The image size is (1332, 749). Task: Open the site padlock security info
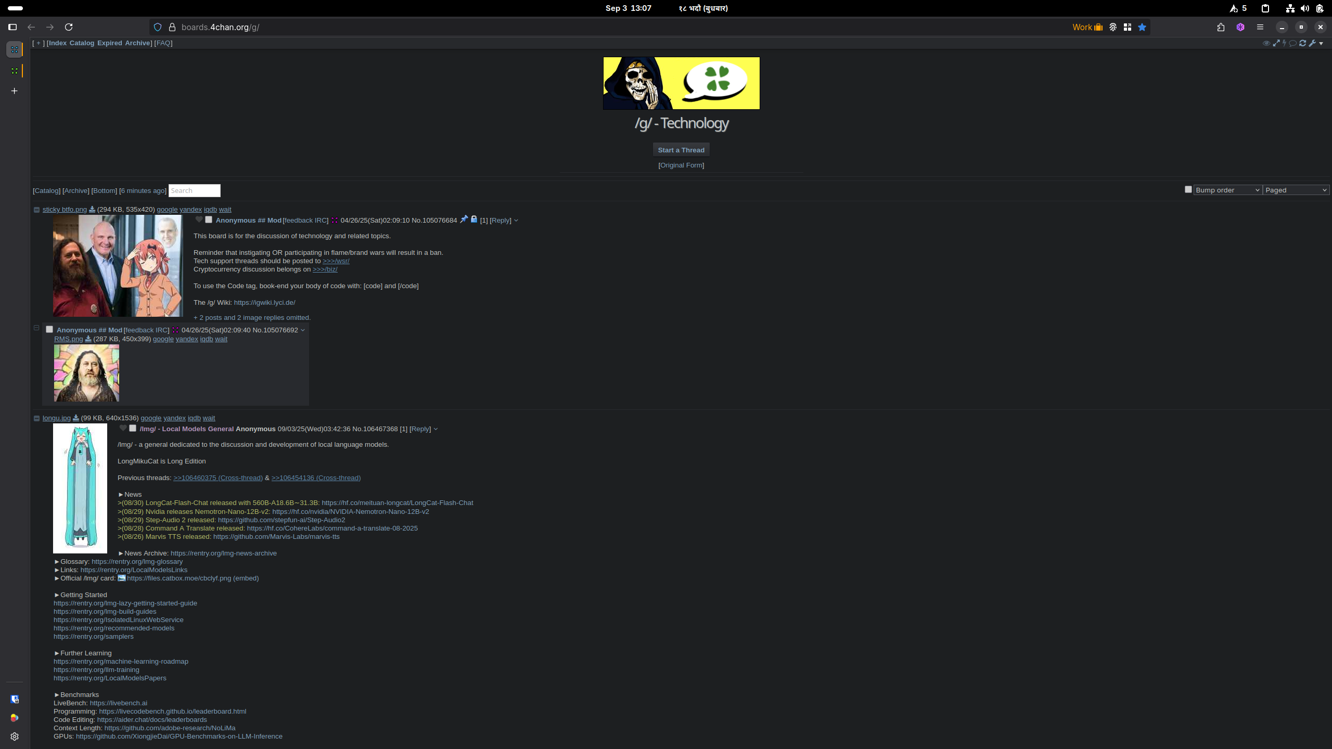click(172, 27)
